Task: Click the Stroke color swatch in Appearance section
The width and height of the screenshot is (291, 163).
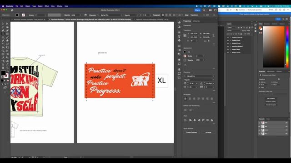Action: [x=185, y=56]
